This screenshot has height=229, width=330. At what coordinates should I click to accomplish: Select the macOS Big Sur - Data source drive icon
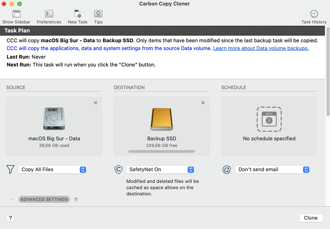pyautogui.click(x=54, y=119)
